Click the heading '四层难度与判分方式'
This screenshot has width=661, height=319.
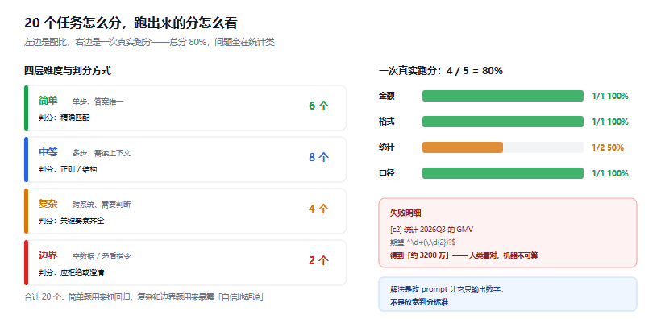pyautogui.click(x=68, y=71)
